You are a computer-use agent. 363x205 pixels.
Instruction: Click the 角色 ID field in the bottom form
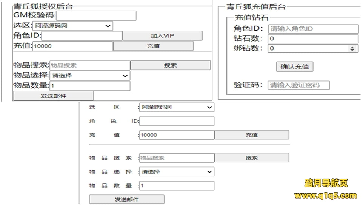click(x=176, y=121)
